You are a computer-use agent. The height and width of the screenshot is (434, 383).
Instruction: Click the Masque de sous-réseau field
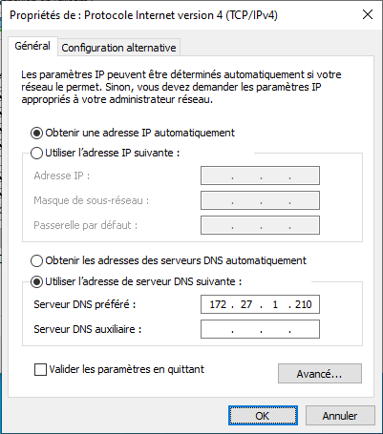coord(260,200)
